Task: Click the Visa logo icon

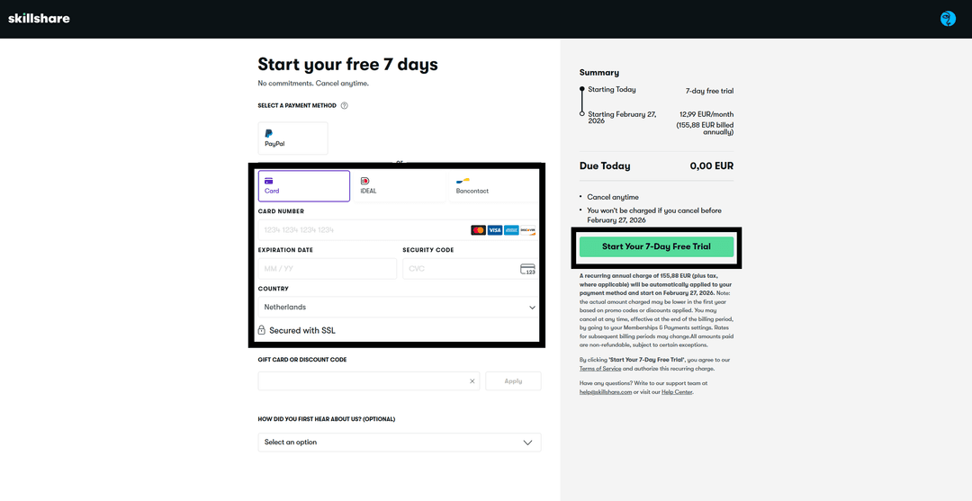Action: point(495,230)
